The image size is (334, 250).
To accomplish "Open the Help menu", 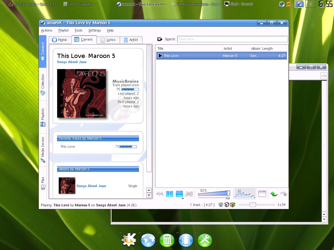I will (110, 30).
